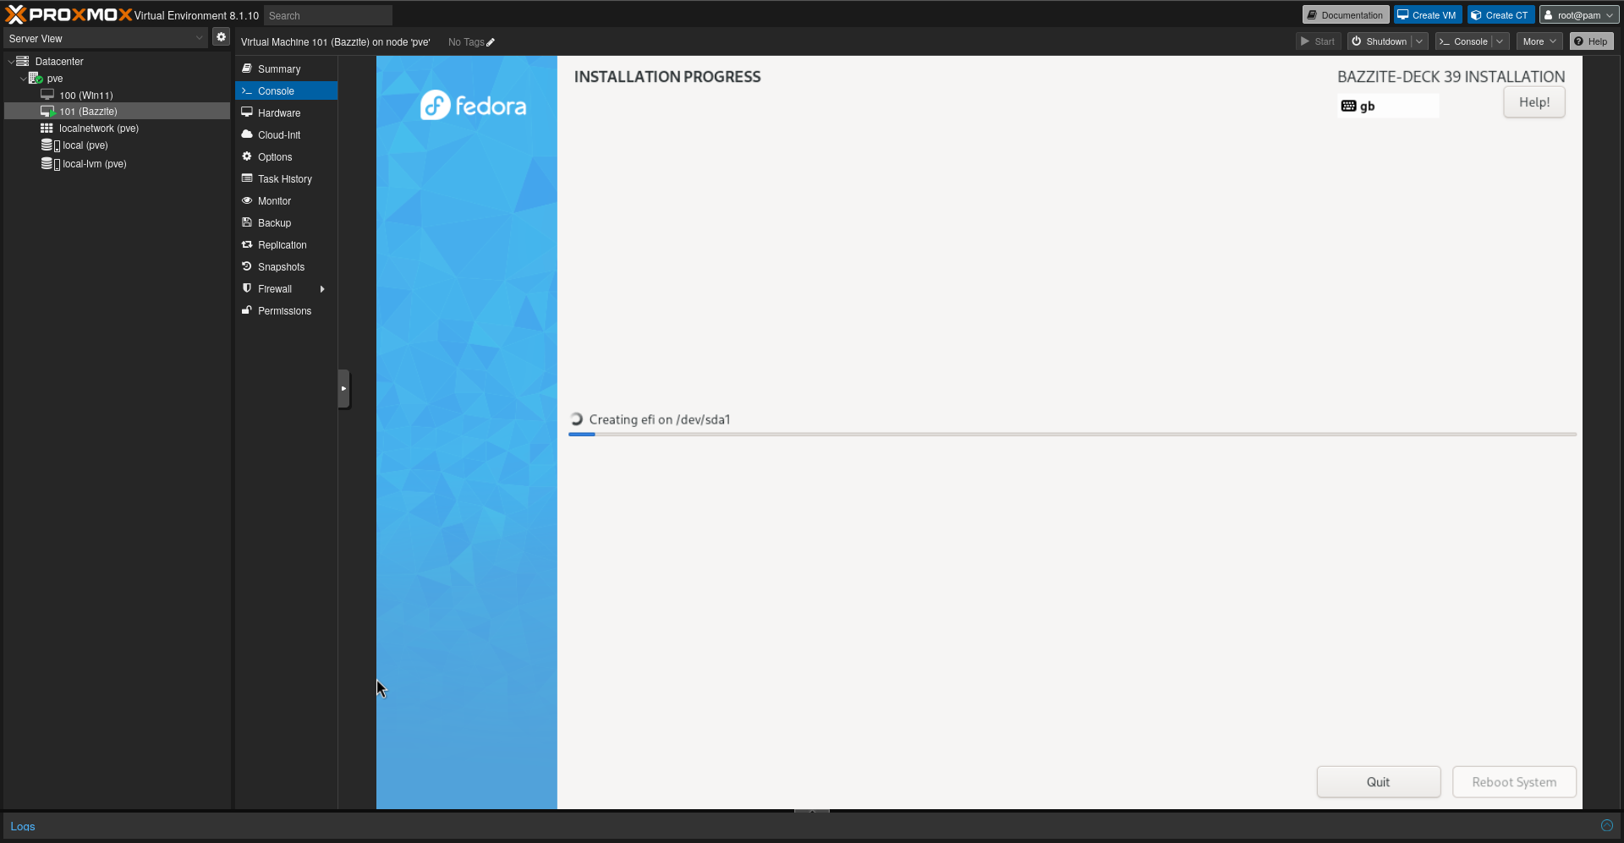Expand the Logs panel splitter handle
Viewport: 1624px width, 843px height.
812,811
